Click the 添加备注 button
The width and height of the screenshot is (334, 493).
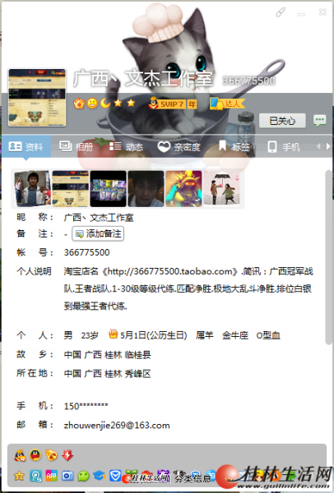[x=98, y=234]
